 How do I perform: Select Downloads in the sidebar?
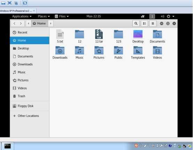[x=30, y=64]
